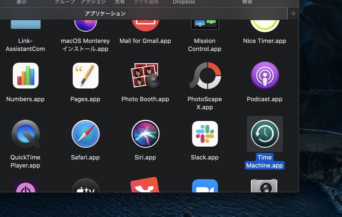Select the Pages pen-and-paper app icon
The height and width of the screenshot is (217, 342).
point(85,76)
